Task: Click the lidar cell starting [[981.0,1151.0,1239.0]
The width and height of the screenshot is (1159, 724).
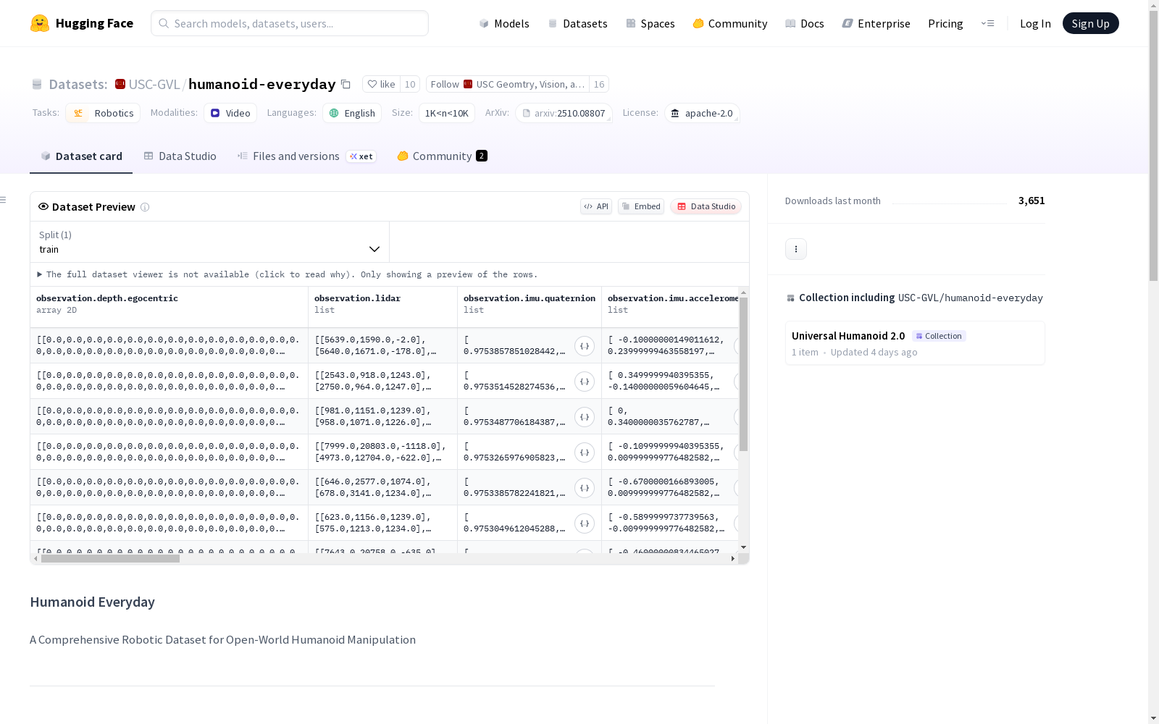Action: [383, 417]
